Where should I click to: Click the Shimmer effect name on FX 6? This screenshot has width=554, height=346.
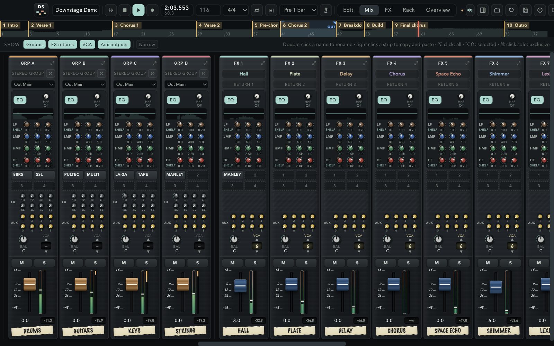(x=499, y=74)
